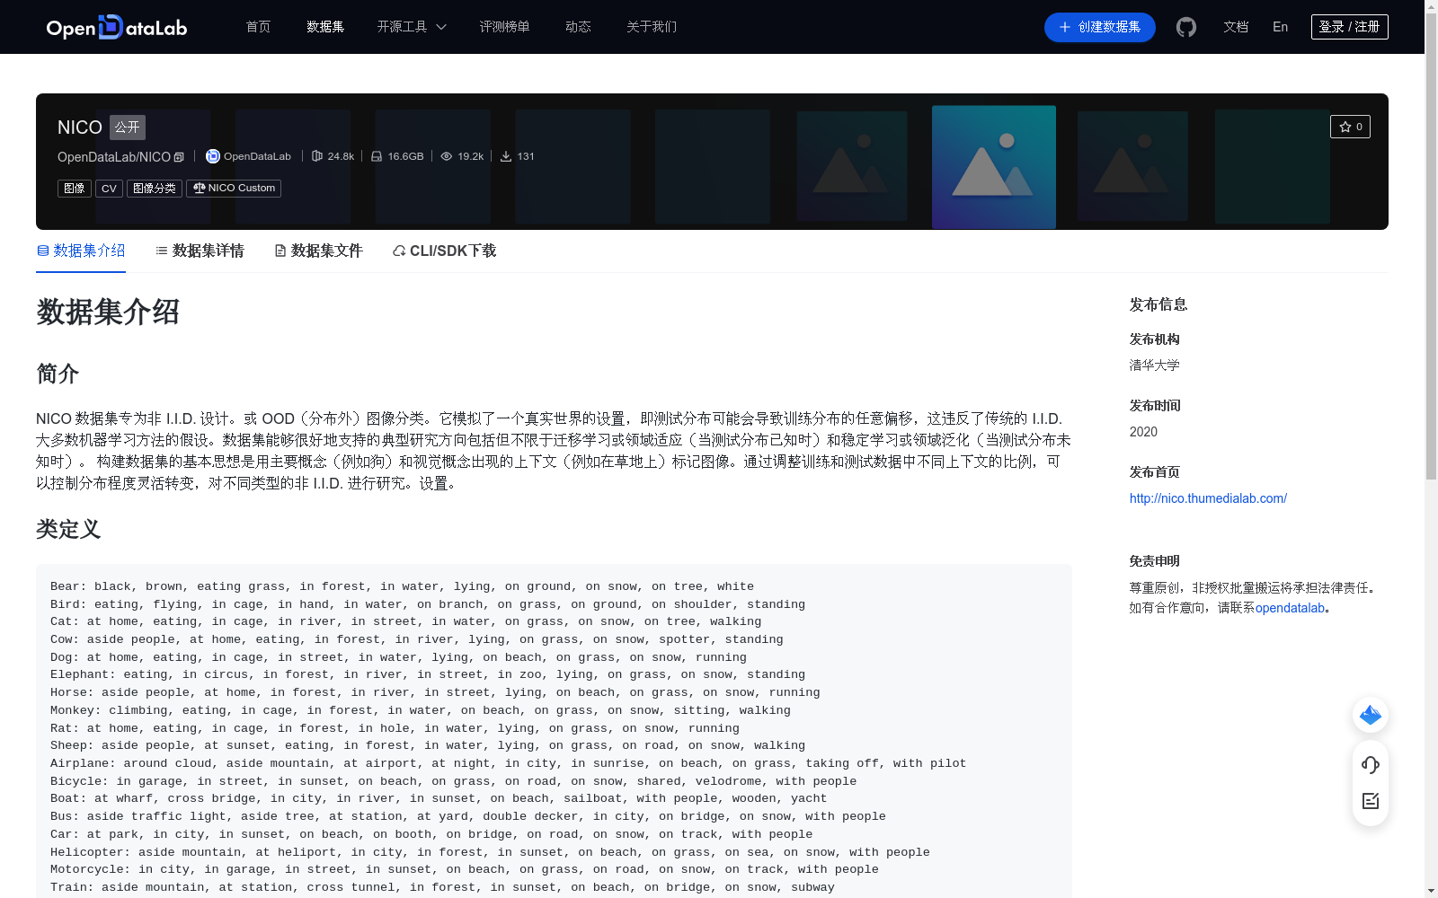
Task: Click the OpenDataLab publisher avatar
Action: 213,156
